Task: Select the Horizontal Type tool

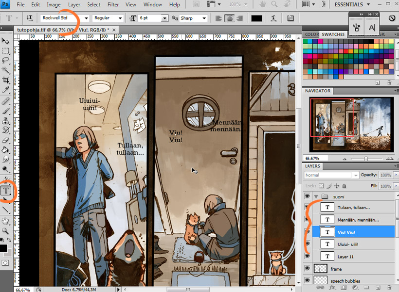Action: pyautogui.click(x=6, y=191)
